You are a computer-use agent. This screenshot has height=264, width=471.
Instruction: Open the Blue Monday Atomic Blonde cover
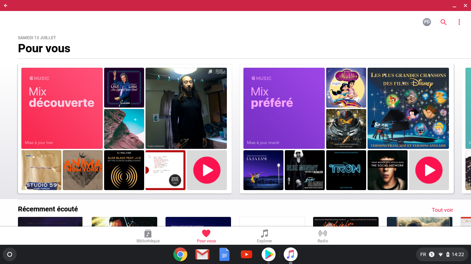tap(305, 170)
